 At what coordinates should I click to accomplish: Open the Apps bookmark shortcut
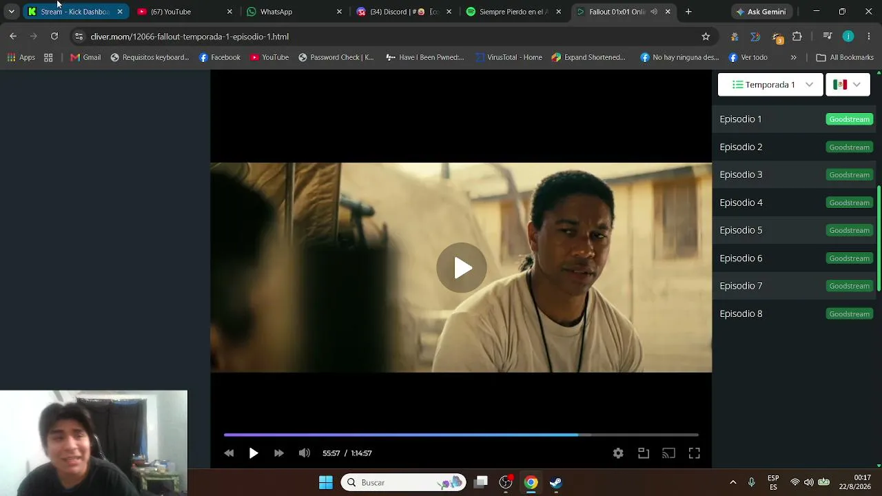point(21,57)
